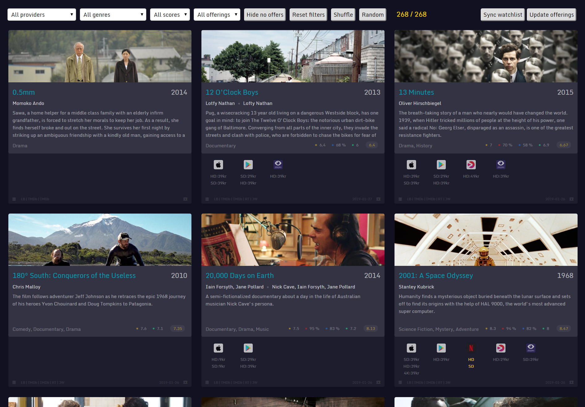Click ticket icon in 0.5mm card footer
The width and height of the screenshot is (585, 407).
[185, 199]
